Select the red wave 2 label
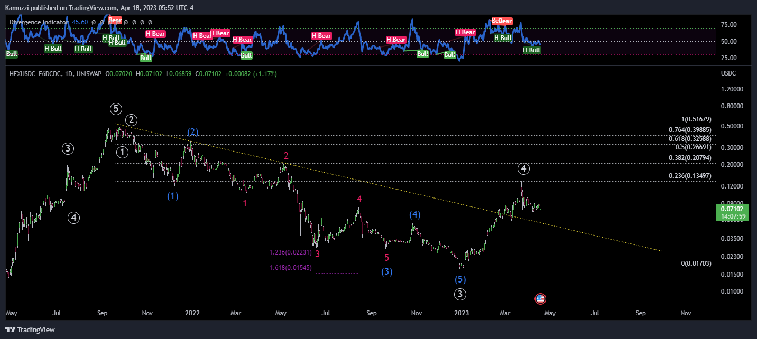 click(x=286, y=156)
